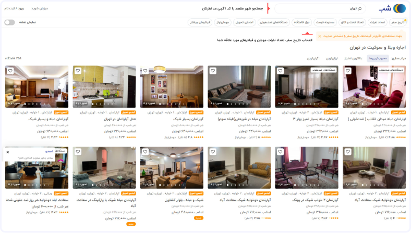Save 'آپارتمان بسیار شیک' listing with heart icon
This screenshot has height=233, width=411.
point(145,71)
